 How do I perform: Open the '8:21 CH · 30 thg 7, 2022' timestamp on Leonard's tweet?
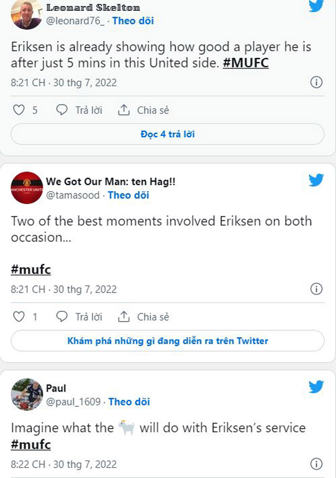pos(64,83)
